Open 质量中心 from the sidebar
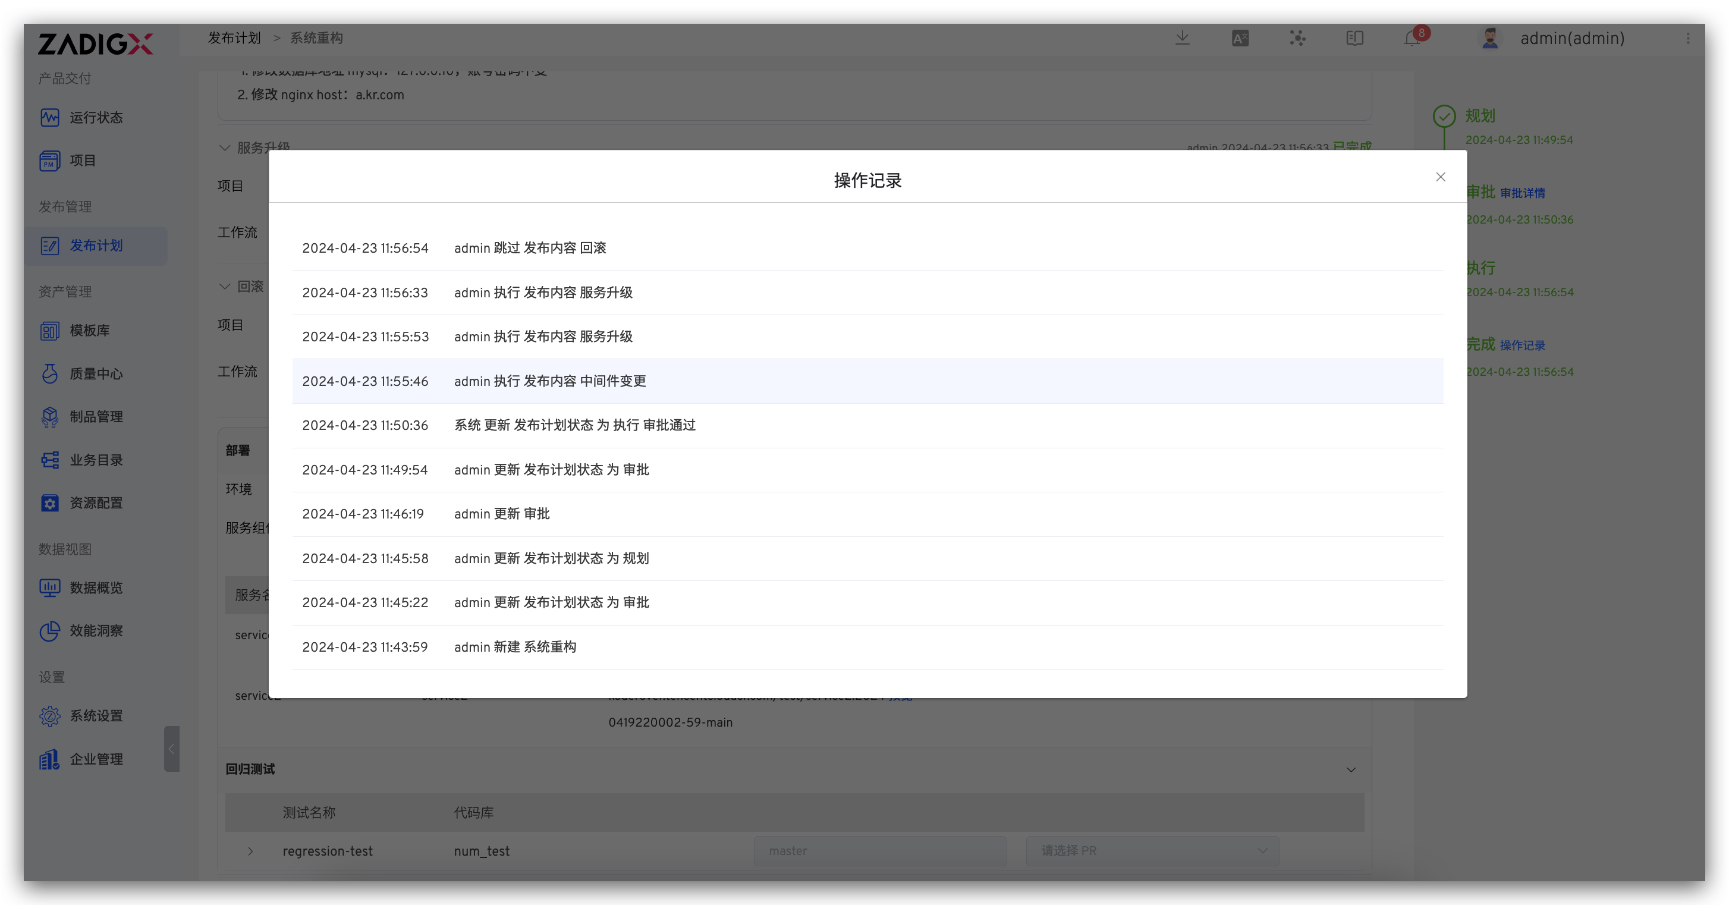This screenshot has height=905, width=1729. [x=95, y=374]
